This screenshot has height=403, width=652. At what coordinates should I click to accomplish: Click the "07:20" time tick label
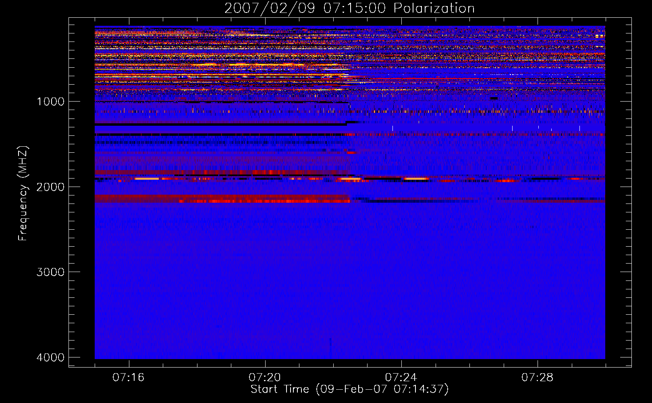[x=265, y=378]
